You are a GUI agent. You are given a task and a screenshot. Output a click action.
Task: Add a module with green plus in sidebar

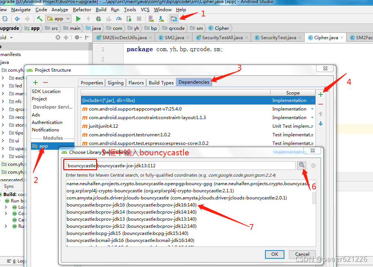point(36,83)
